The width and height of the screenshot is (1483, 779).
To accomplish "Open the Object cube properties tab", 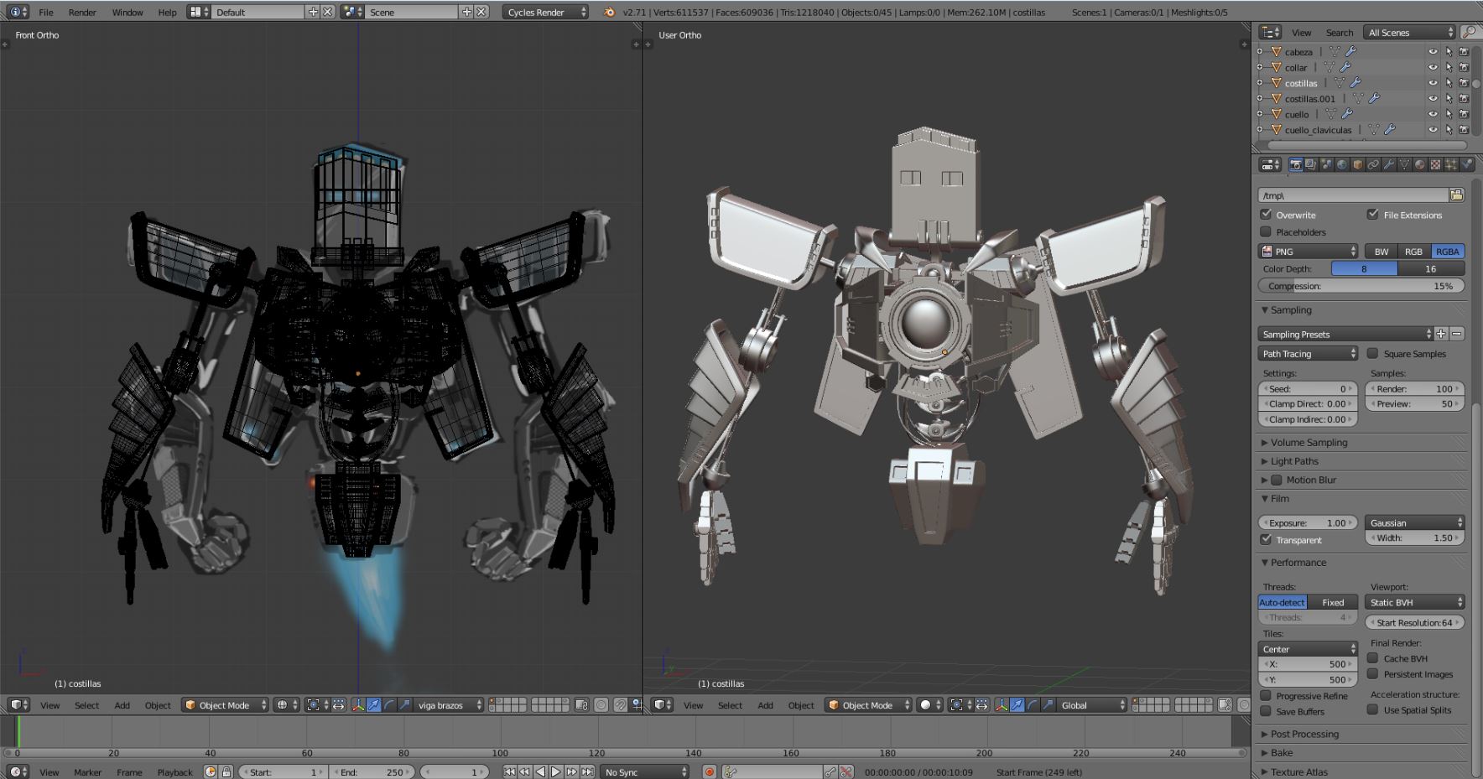I will tap(1357, 165).
